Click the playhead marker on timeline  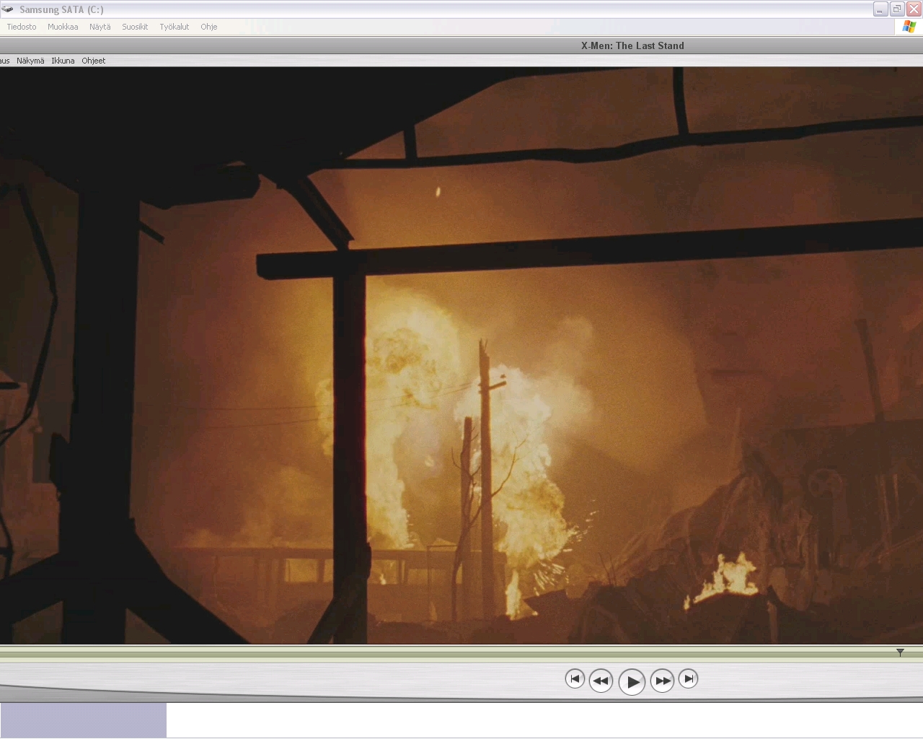click(x=900, y=652)
